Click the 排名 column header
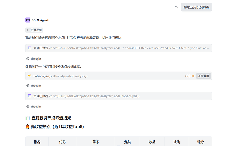The width and height of the screenshot is (241, 146). pyautogui.click(x=37, y=142)
